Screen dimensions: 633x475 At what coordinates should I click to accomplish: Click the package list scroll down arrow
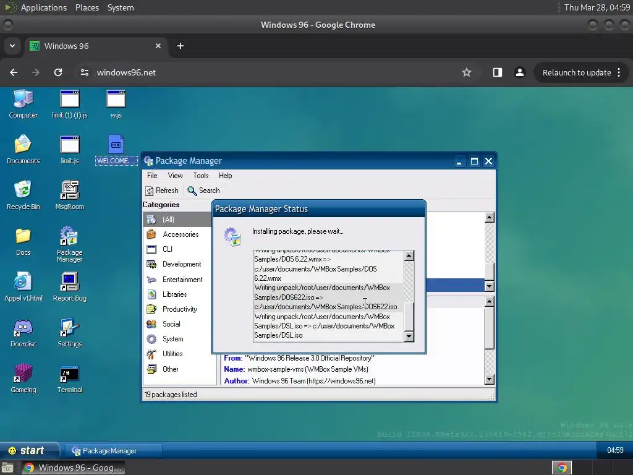coord(490,286)
